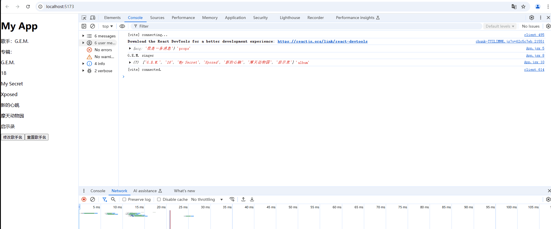Toggle the network filter bar
Screen dimensions: 551x229
point(104,199)
